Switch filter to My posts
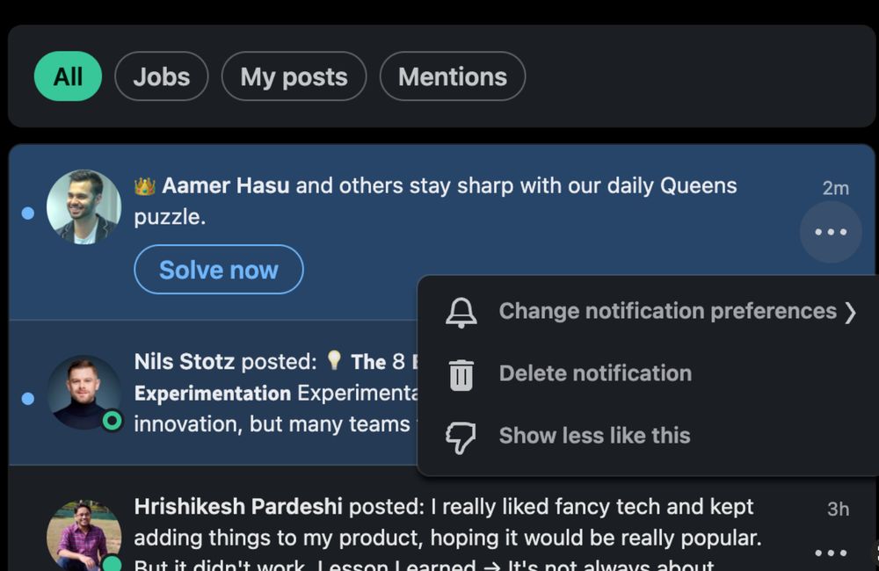Image resolution: width=879 pixels, height=571 pixels. click(x=294, y=76)
